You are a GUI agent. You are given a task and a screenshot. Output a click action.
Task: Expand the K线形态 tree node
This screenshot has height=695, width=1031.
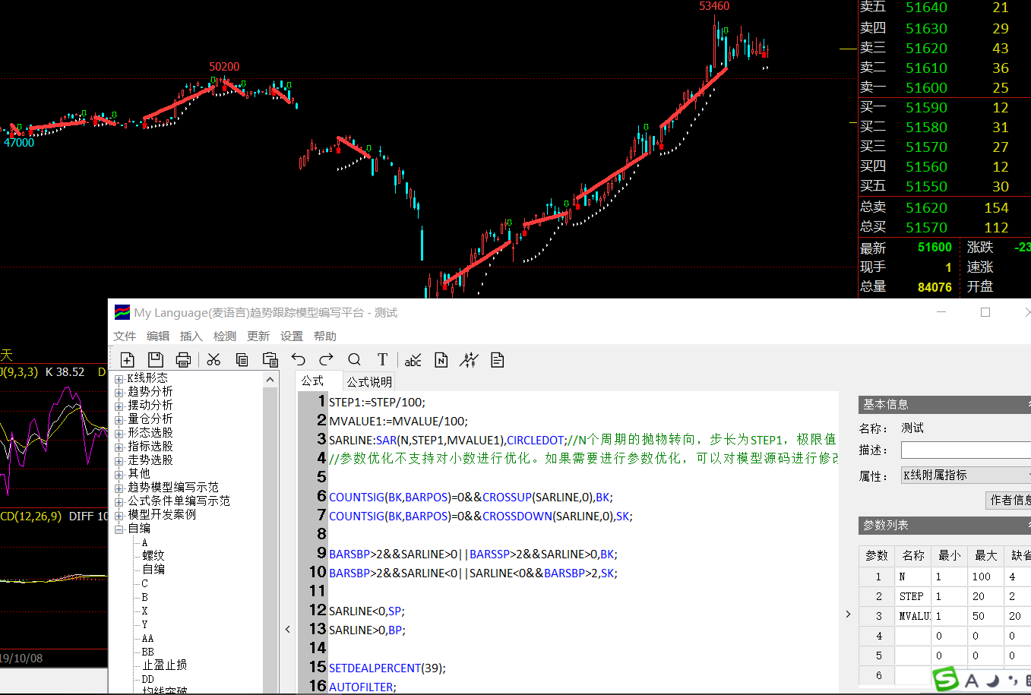coord(119,379)
